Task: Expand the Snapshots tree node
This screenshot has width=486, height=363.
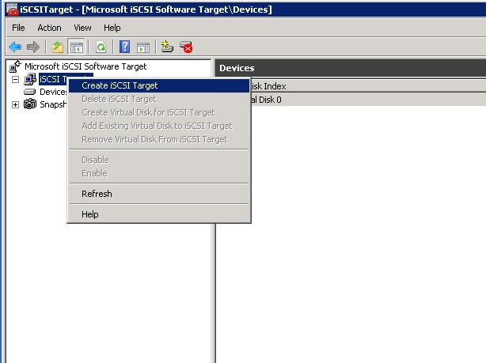Action: click(x=15, y=105)
